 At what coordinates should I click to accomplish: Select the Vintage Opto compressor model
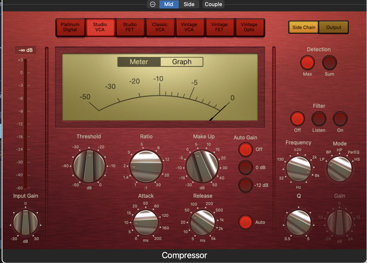[x=249, y=27]
